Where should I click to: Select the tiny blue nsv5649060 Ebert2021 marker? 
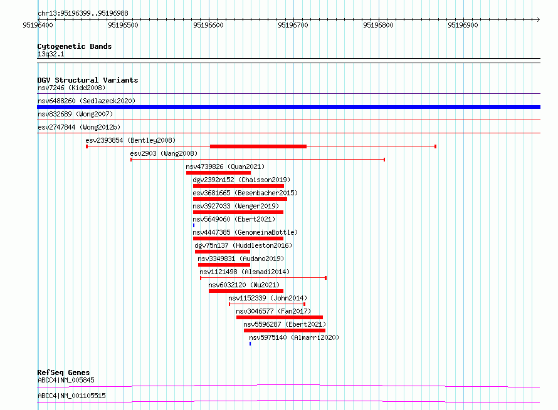pyautogui.click(x=194, y=225)
